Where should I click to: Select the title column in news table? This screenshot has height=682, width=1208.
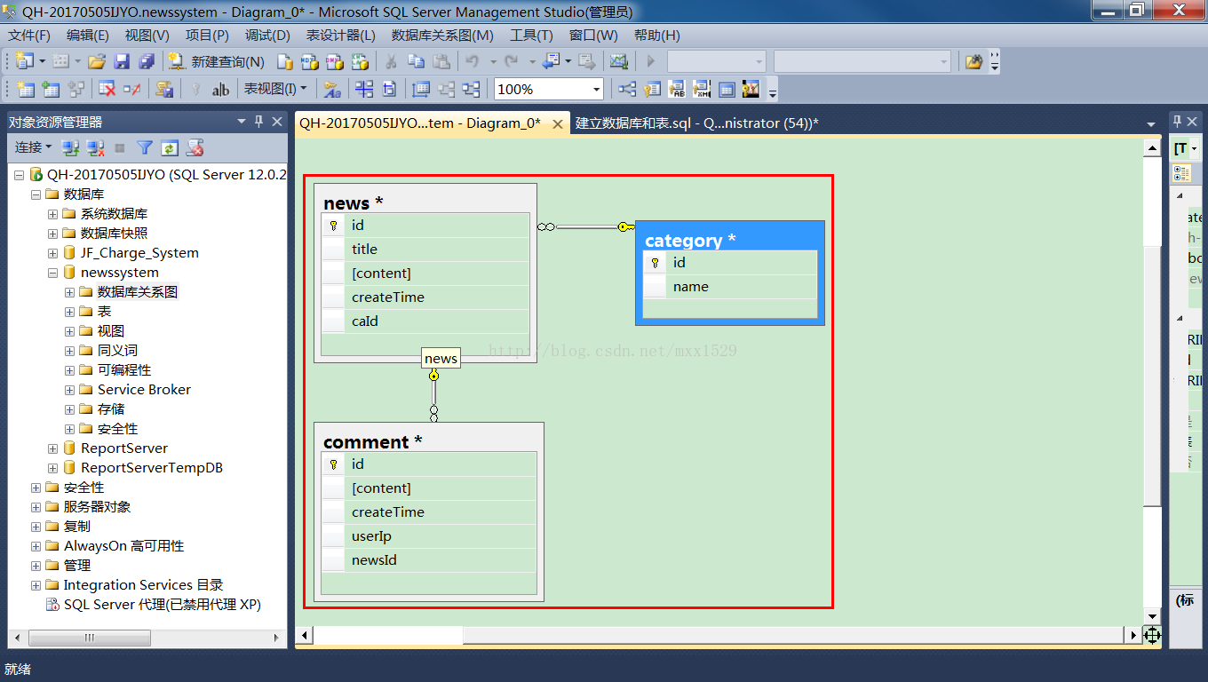click(425, 250)
